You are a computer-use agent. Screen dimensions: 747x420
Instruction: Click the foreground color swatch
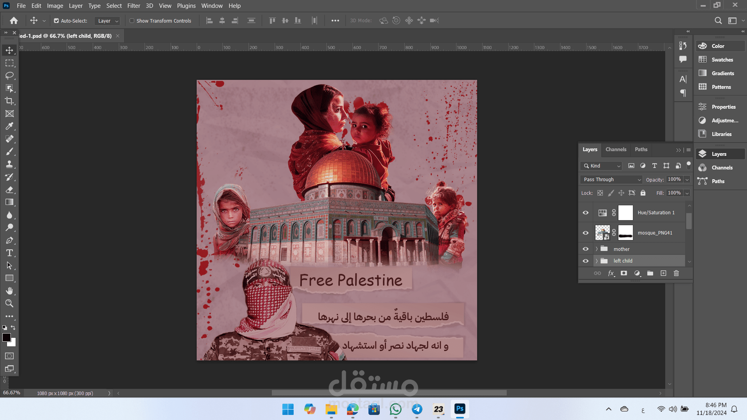point(6,337)
